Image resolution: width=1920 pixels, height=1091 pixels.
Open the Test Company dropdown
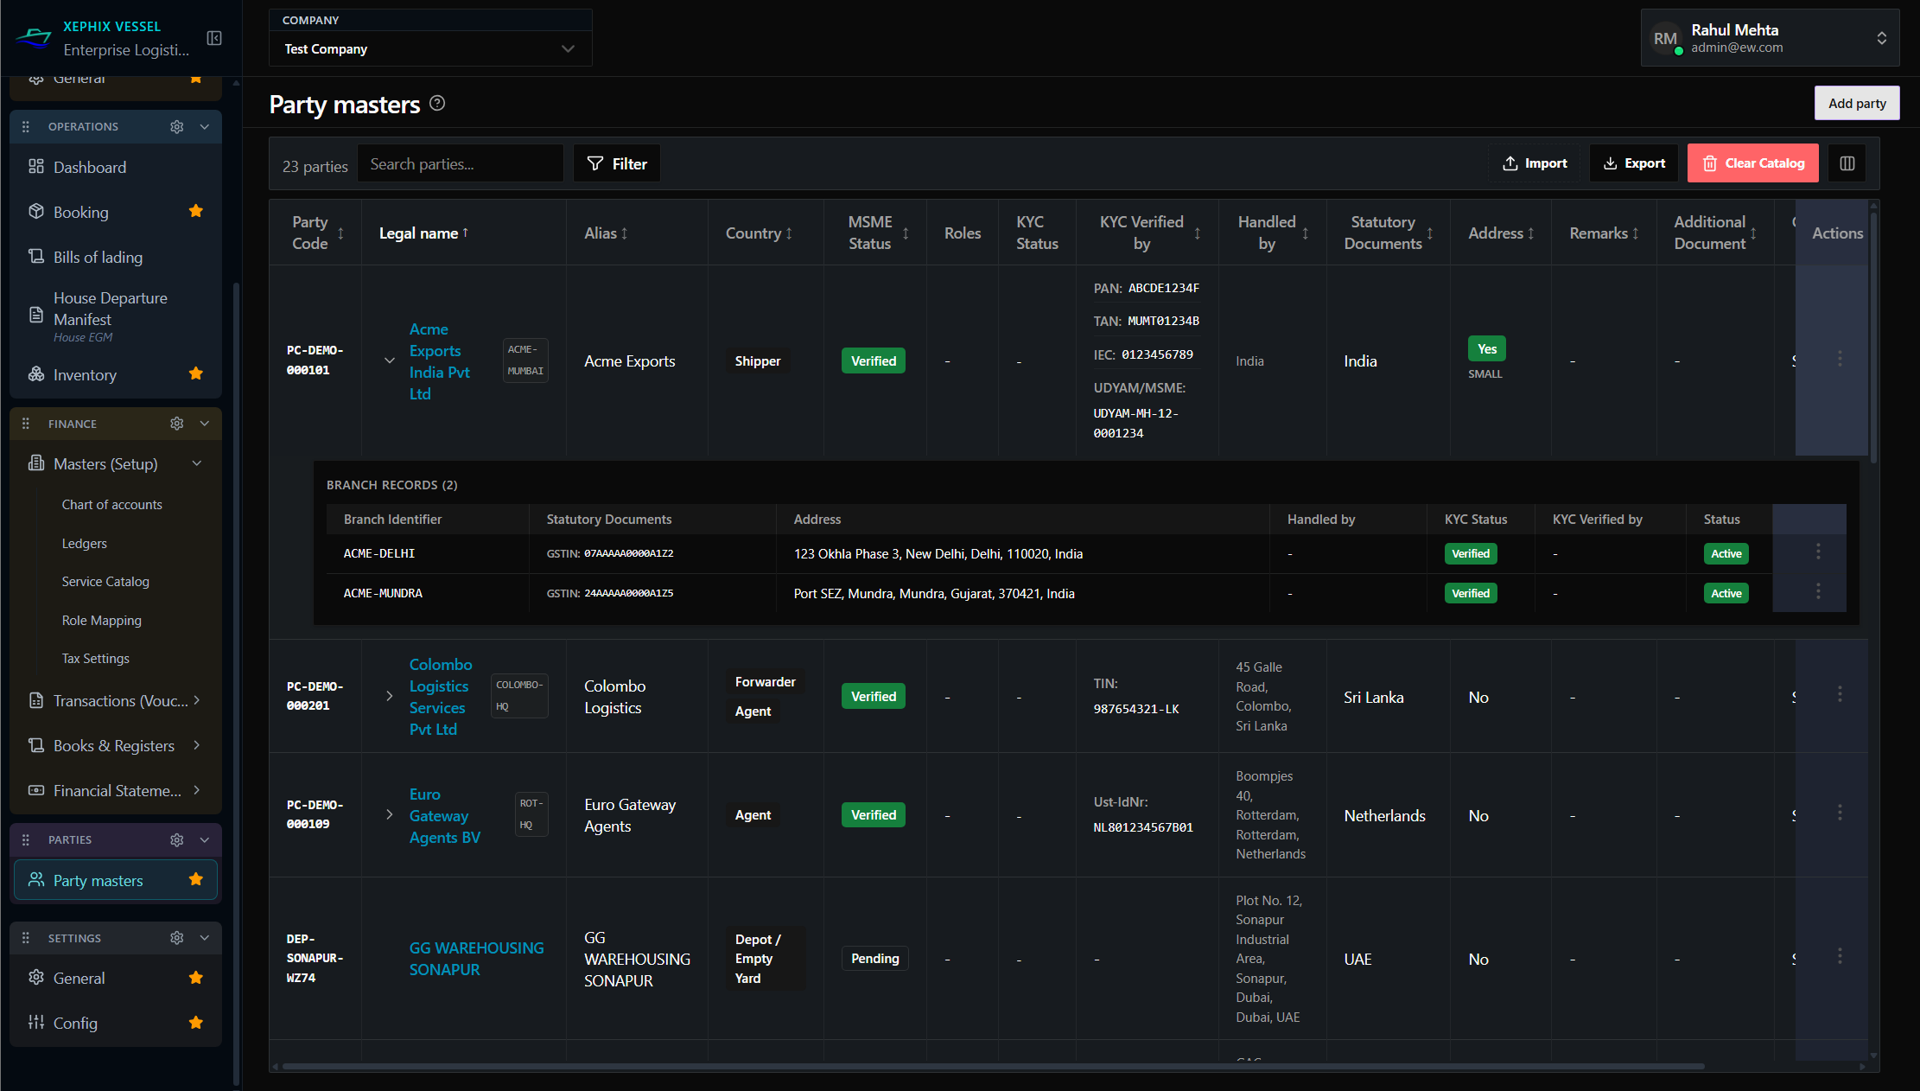coord(430,49)
